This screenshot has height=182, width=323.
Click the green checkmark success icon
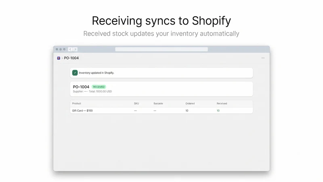(75, 73)
